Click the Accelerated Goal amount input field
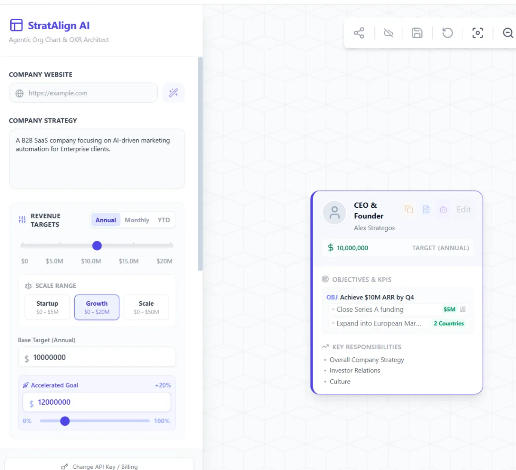Viewport: 516px width, 470px height. (97, 402)
